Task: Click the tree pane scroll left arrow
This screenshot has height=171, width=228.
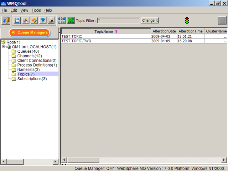Action: (4, 161)
